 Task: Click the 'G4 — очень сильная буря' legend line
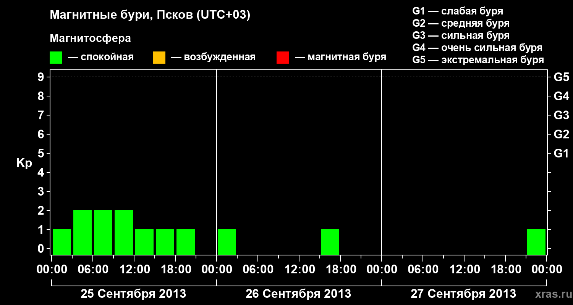pyautogui.click(x=477, y=48)
